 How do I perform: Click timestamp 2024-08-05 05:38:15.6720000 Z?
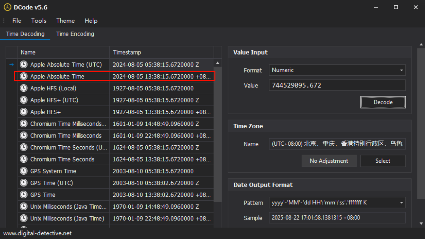point(156,65)
